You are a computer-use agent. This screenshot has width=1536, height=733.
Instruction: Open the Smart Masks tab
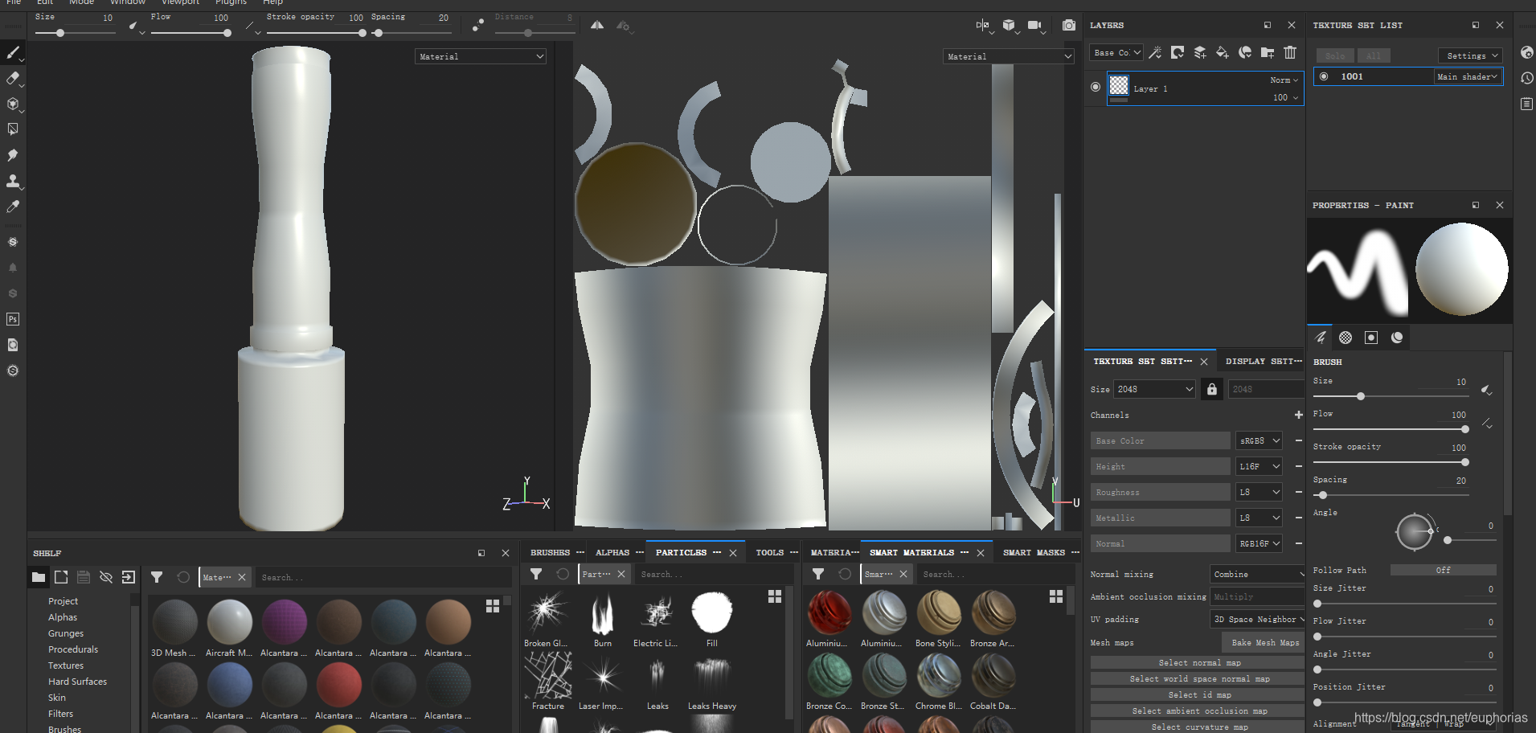(1034, 552)
